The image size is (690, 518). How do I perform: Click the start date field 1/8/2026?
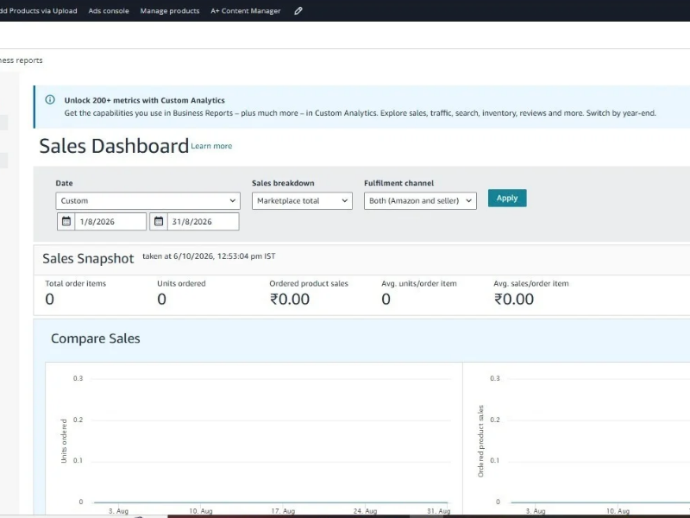click(110, 222)
